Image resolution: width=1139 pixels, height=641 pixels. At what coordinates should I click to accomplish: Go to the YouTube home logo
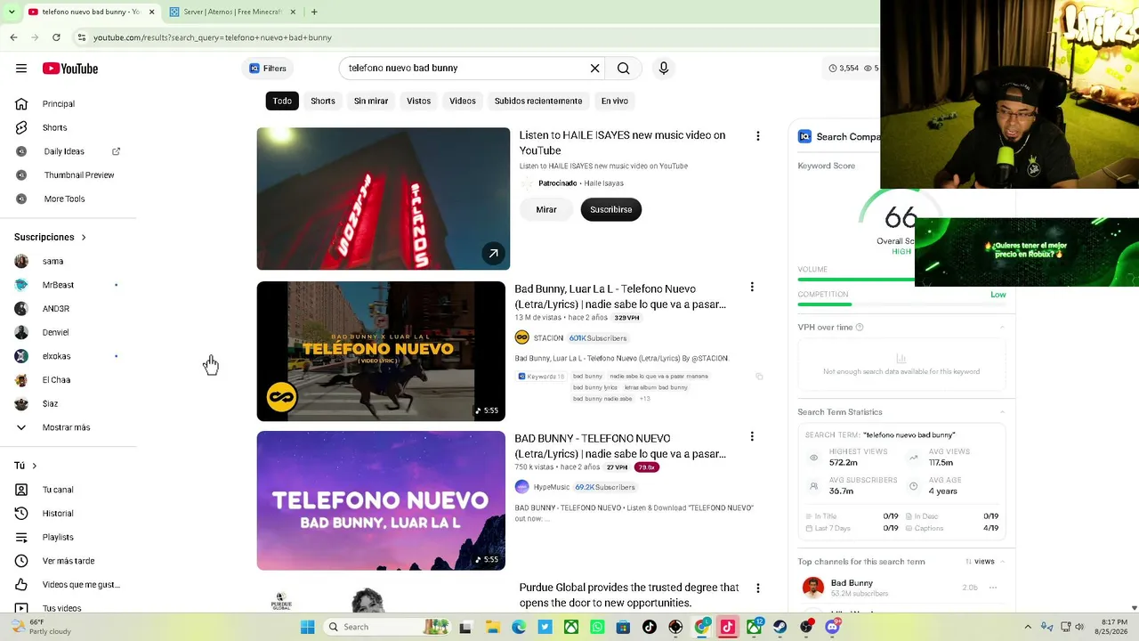[x=70, y=69]
